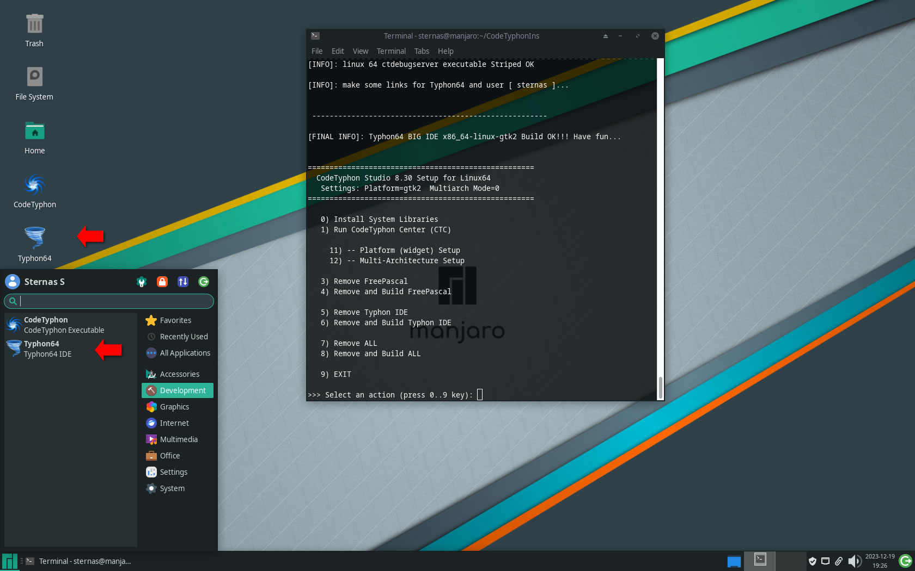
Task: Switch to the empty second workspace
Action: [x=791, y=561]
